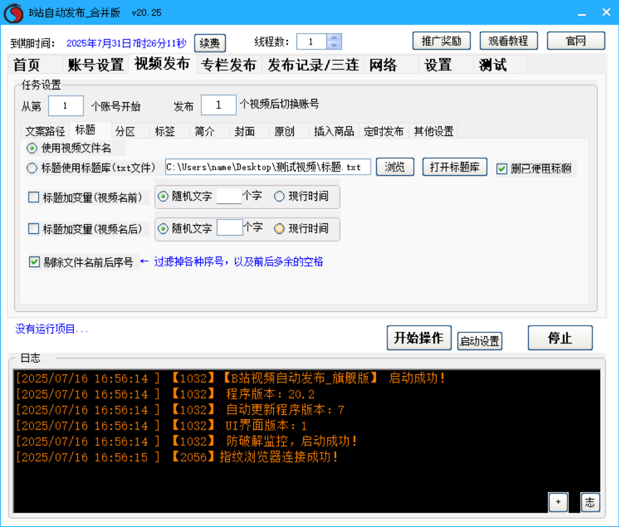This screenshot has height=527, width=619.
Task: Click the "志" log button
Action: 590,502
